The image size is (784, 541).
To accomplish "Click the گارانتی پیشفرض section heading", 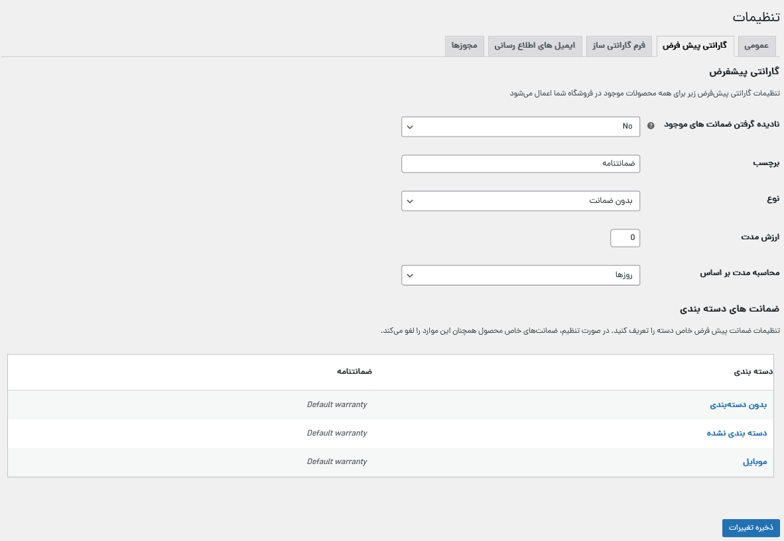I will [744, 72].
